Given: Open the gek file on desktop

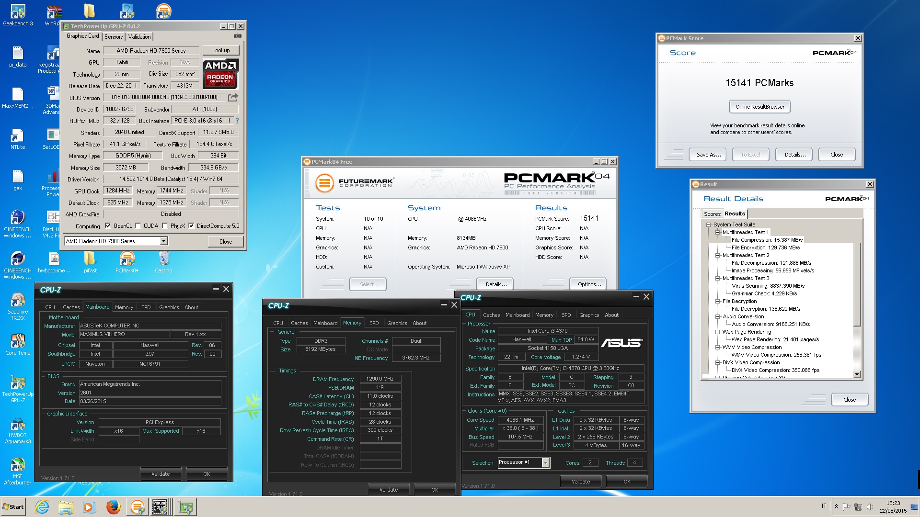Looking at the screenshot, I should pos(18,180).
